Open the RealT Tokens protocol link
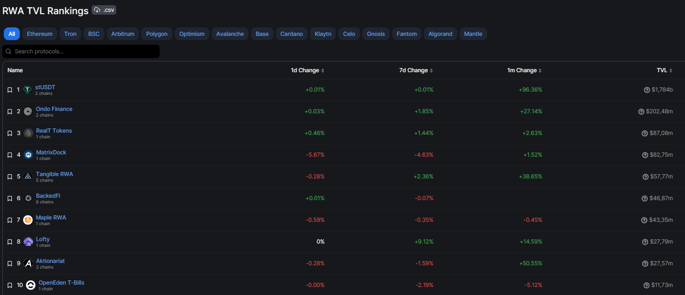Screen dimensions: 685x295 54,131
